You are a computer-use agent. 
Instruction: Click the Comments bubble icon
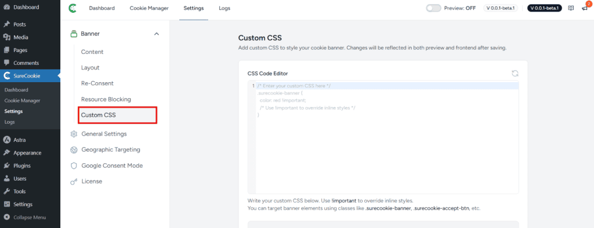pos(6,62)
